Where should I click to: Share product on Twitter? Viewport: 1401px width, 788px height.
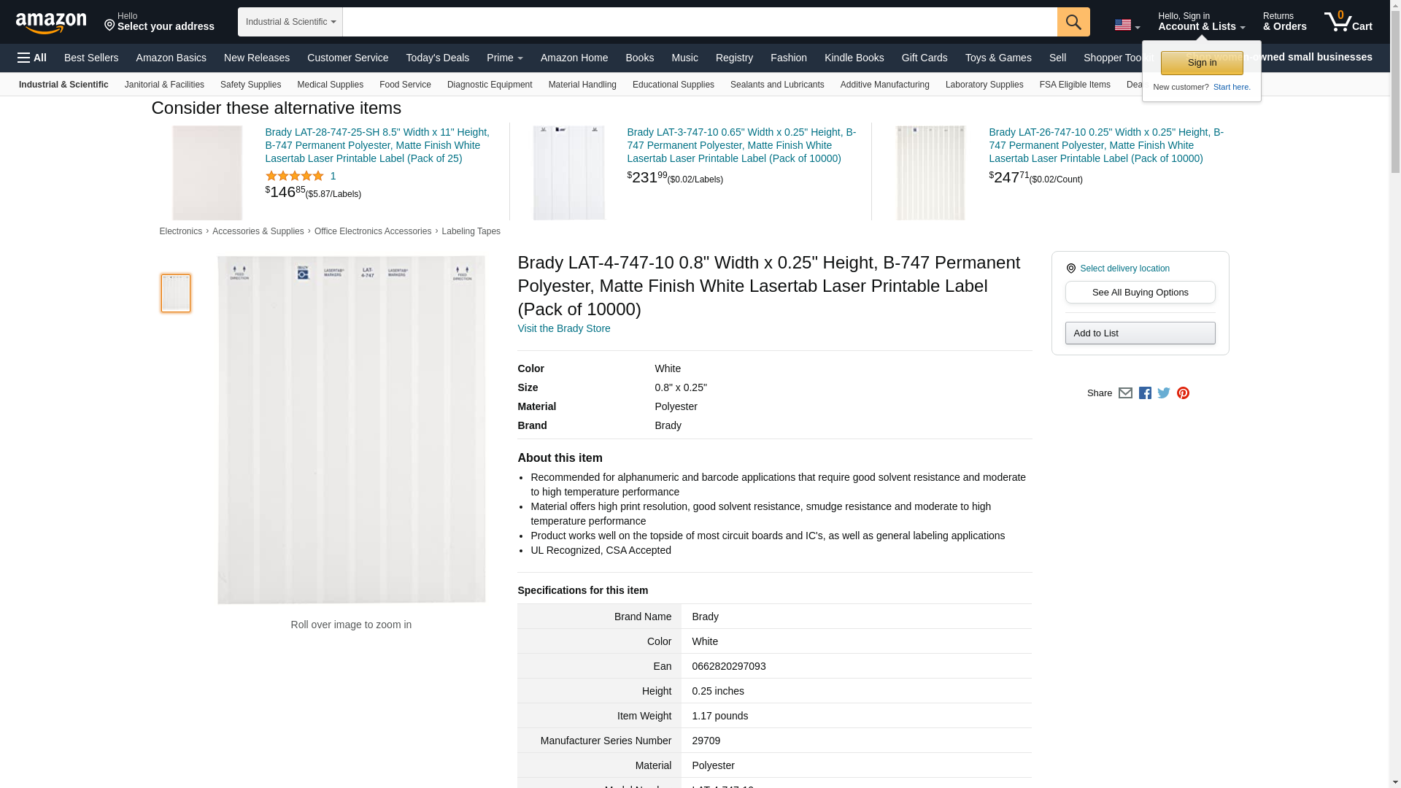click(x=1164, y=393)
